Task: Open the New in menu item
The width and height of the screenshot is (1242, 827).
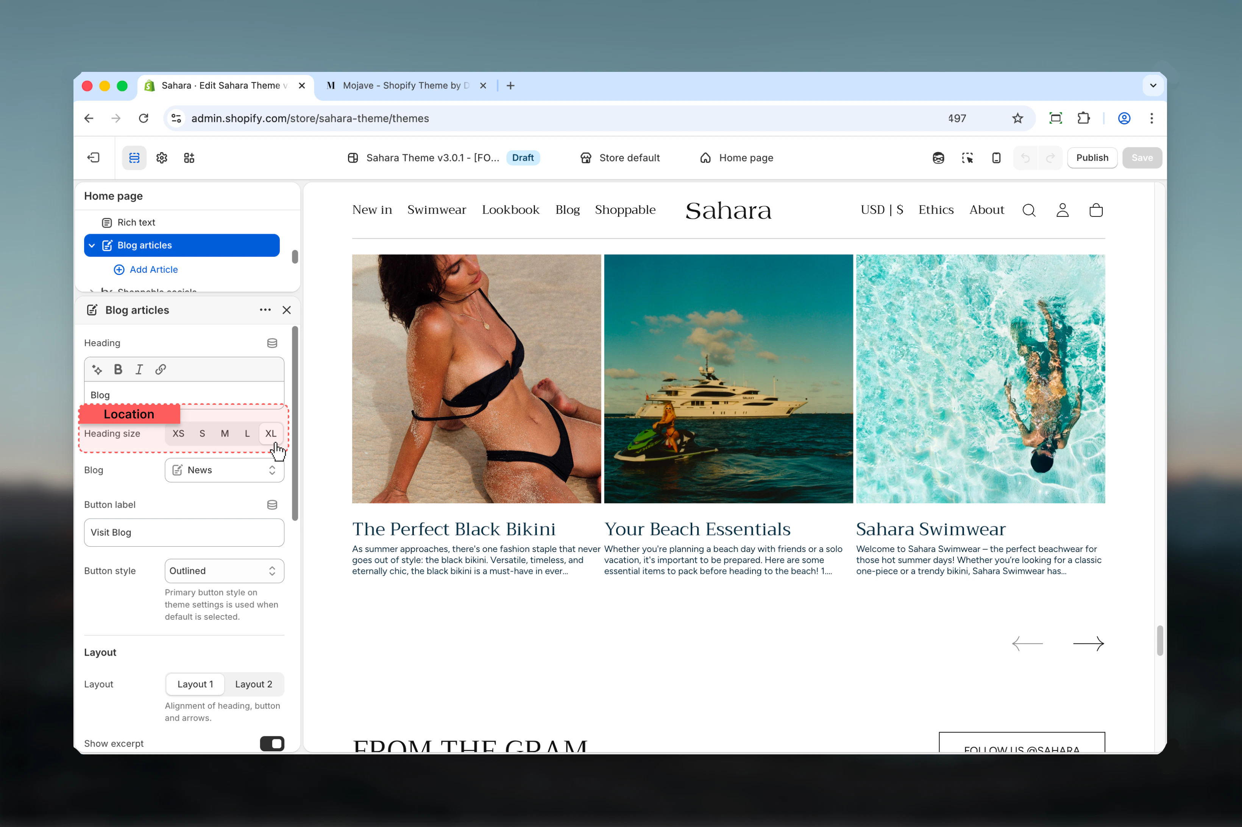Action: point(372,210)
